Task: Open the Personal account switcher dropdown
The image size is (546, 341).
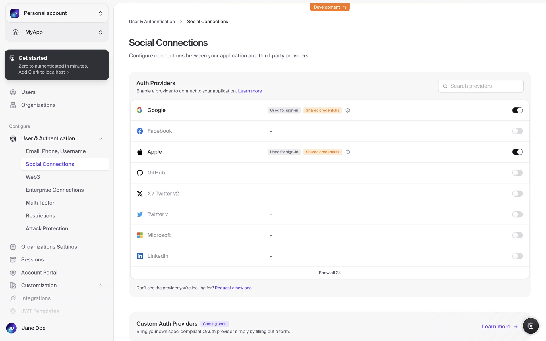Action: [x=57, y=13]
